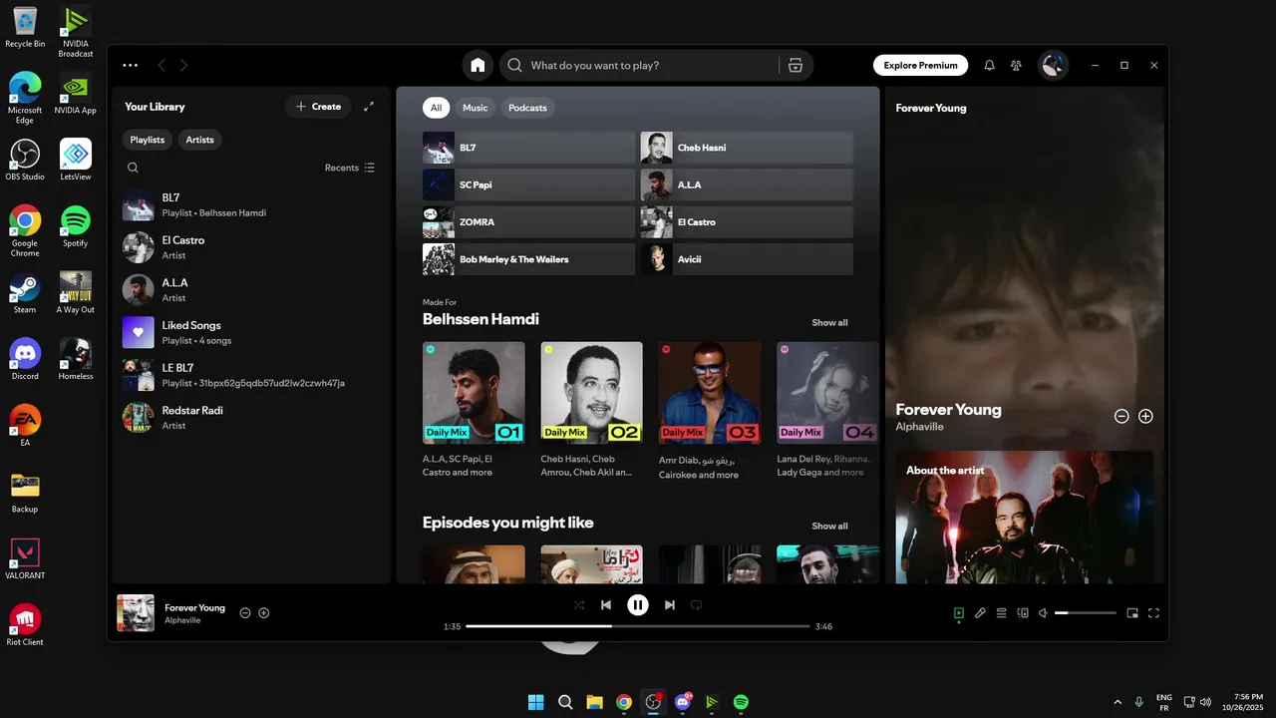Viewport: 1276px width, 718px height.
Task: Open Liked Songs in Your Library
Action: pyautogui.click(x=251, y=333)
